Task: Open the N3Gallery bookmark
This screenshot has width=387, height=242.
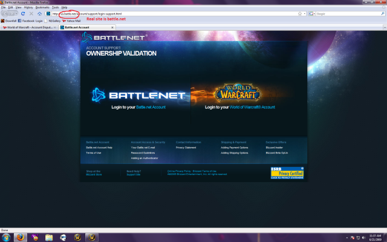Action: (53, 21)
